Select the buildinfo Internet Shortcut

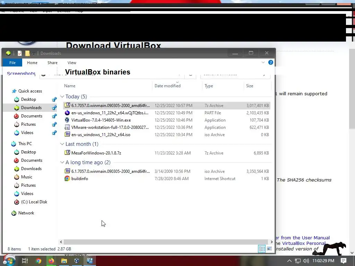(x=167, y=178)
